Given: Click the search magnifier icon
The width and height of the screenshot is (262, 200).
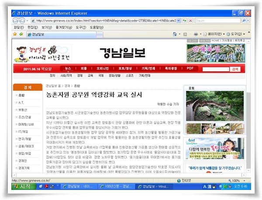Looking at the screenshot, I should (x=243, y=20).
